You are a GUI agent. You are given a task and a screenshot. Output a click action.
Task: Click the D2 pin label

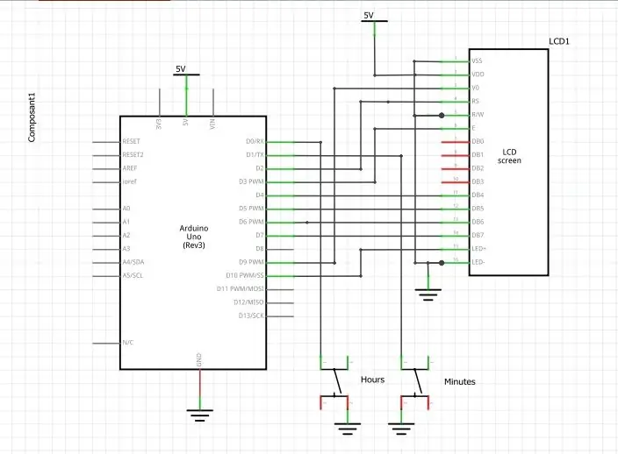(259, 168)
